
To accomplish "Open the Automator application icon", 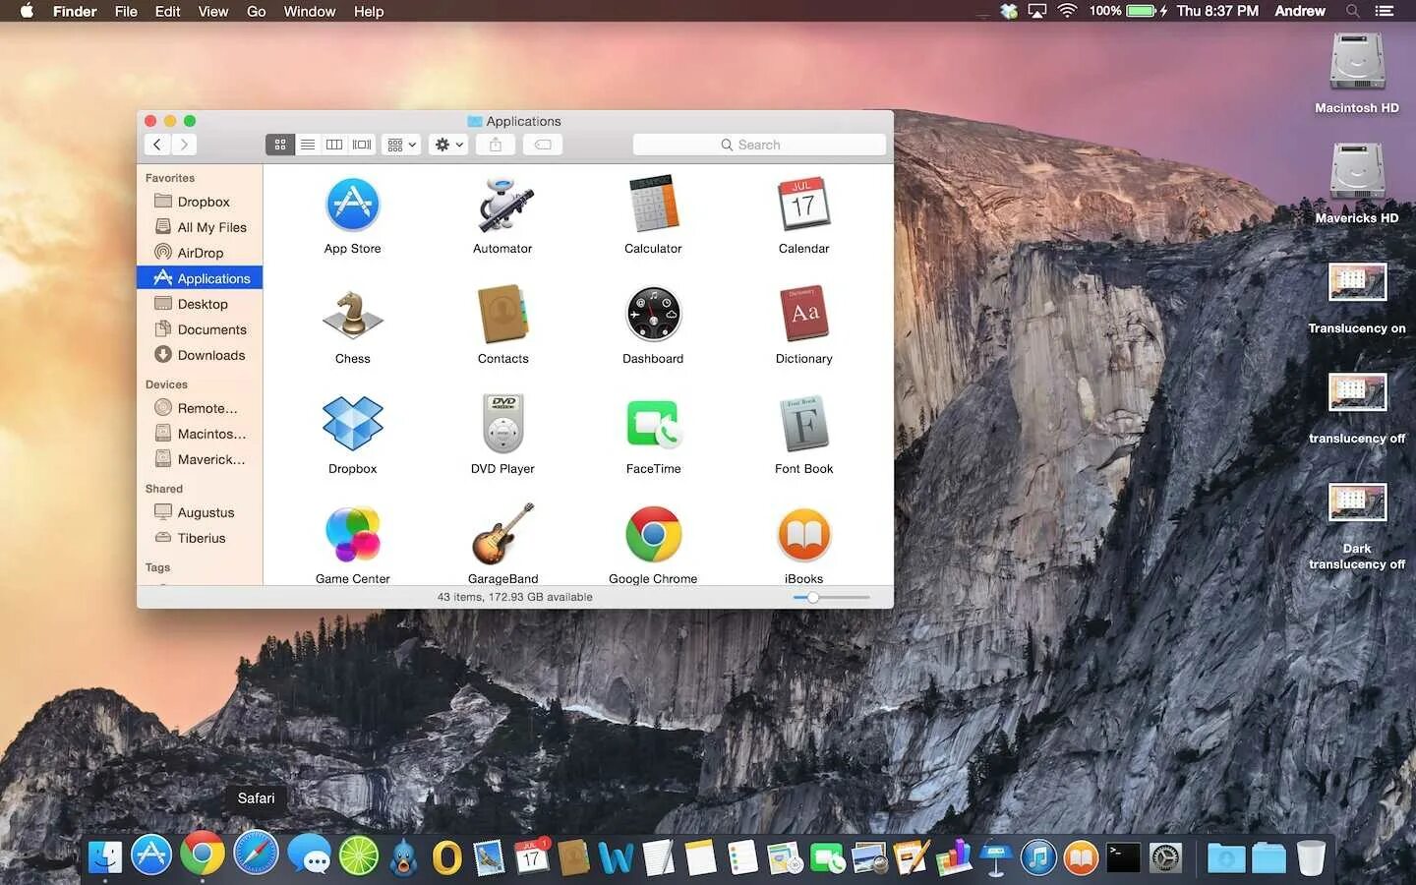I will 503,204.
